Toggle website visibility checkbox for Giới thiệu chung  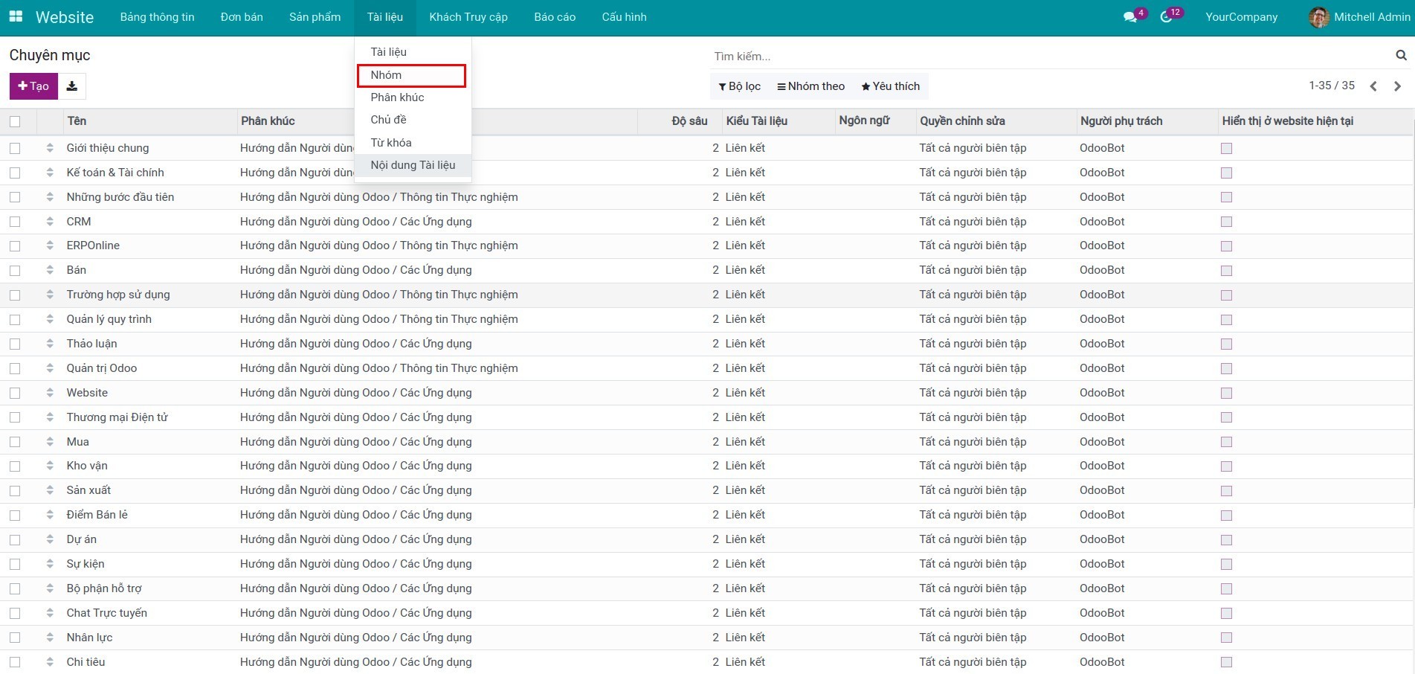tap(1226, 149)
